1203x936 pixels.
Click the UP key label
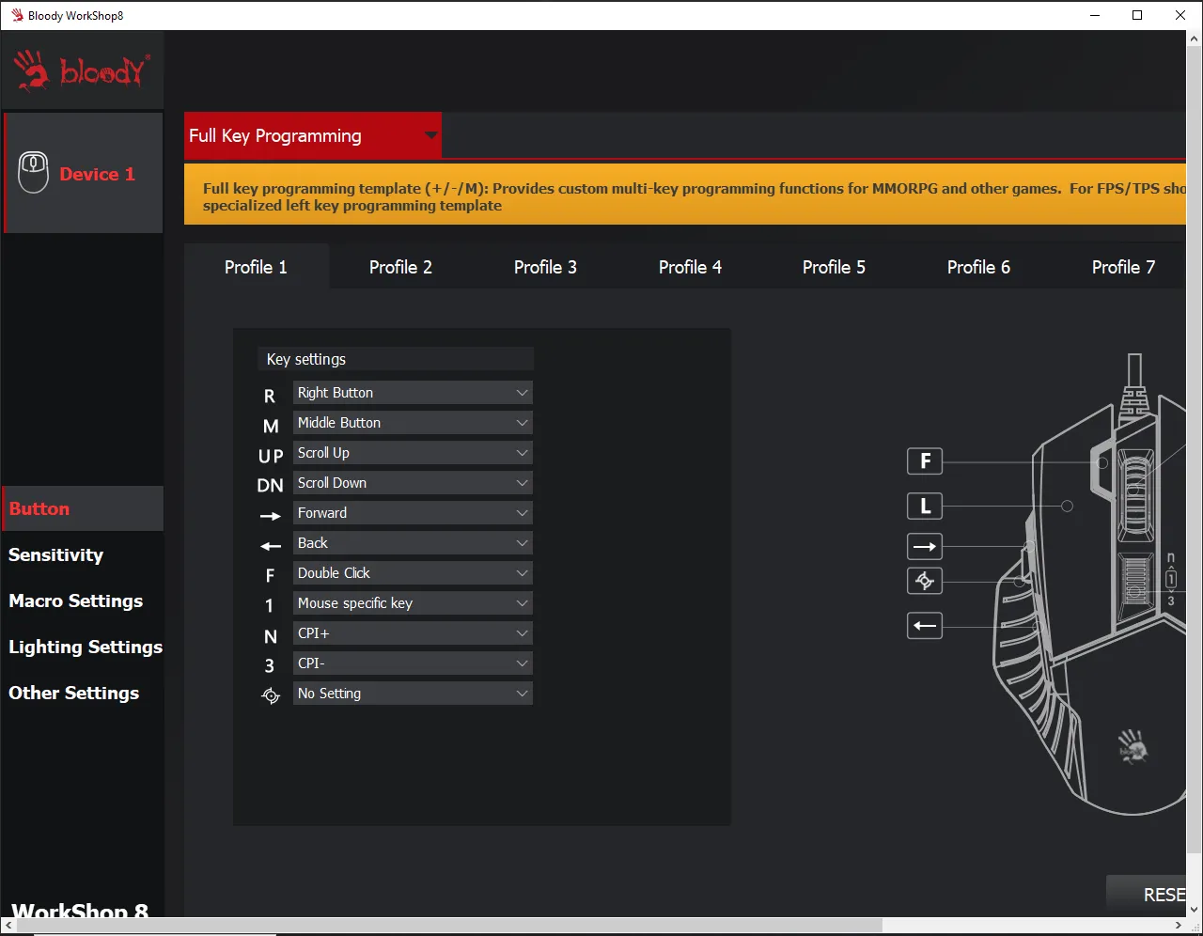[271, 456]
